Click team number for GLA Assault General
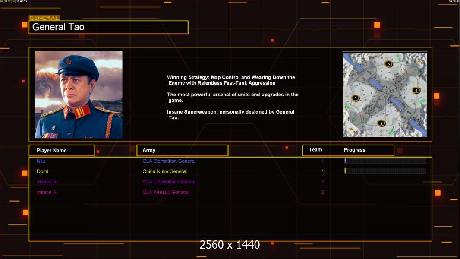 pos(322,192)
